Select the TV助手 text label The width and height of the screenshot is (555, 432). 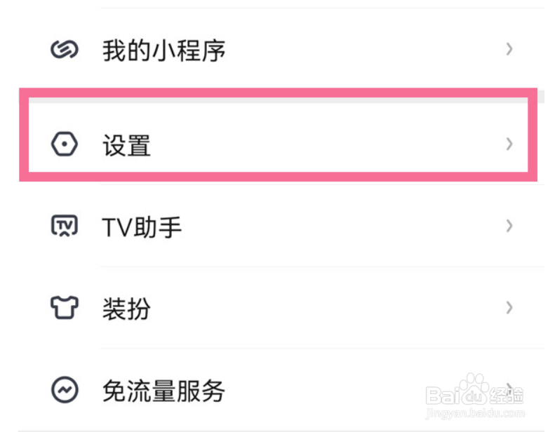pos(142,227)
